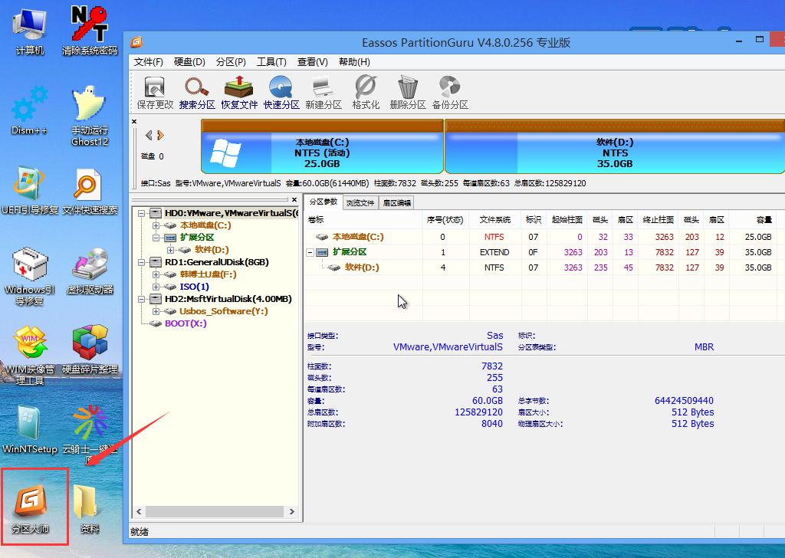
Task: Launch the 虚拟驱动器 virtual drive tool
Action: 90,264
